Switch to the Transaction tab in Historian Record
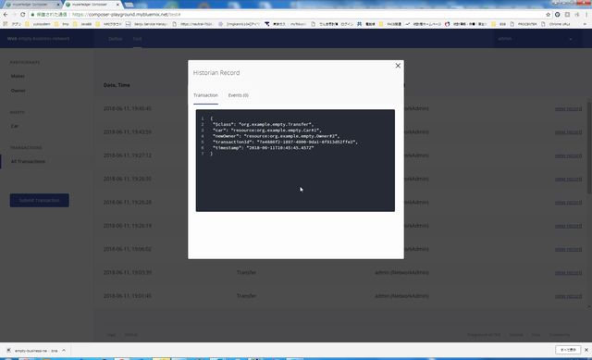 pos(205,95)
